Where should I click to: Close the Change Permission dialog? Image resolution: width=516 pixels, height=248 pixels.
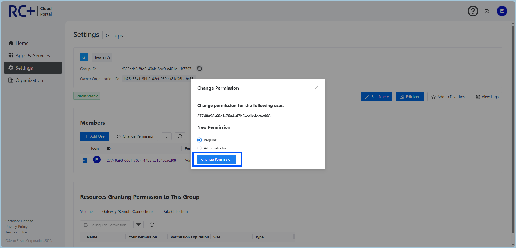coord(316,88)
